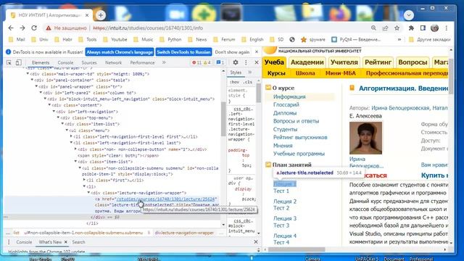Collapse the main-wraper-td div node
Image resolution: width=464 pixels, height=261 pixels.
[x=28, y=74]
